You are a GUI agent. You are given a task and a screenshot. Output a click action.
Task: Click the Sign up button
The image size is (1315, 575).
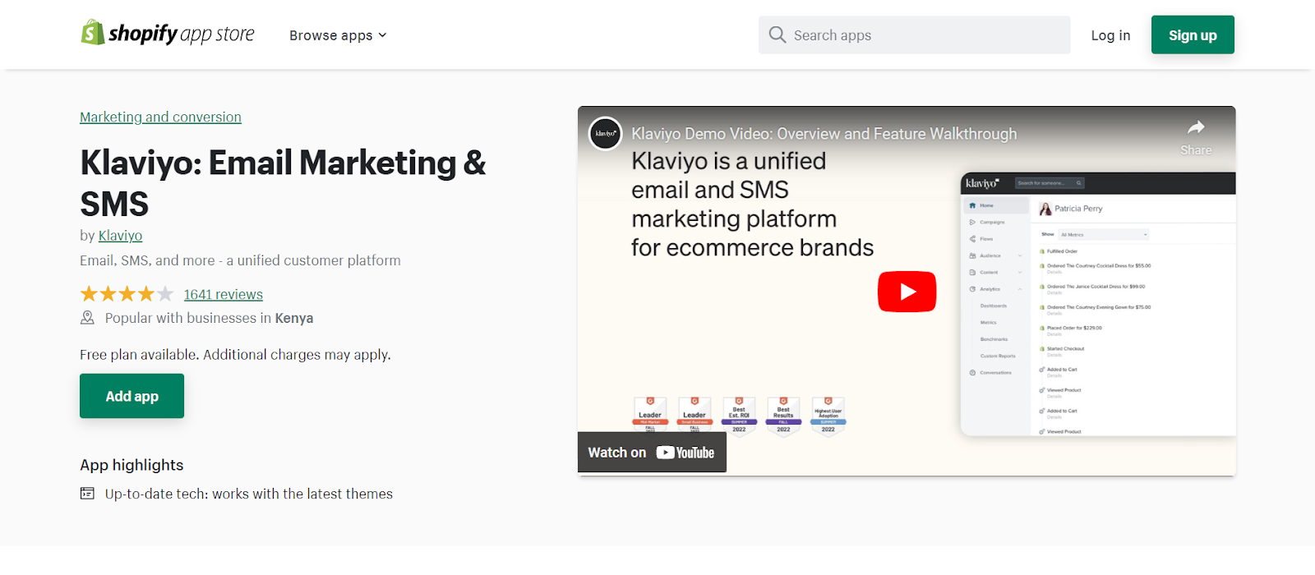[x=1193, y=35]
